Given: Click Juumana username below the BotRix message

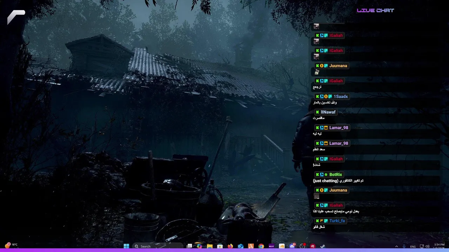Looking at the screenshot, I should click(338, 190).
